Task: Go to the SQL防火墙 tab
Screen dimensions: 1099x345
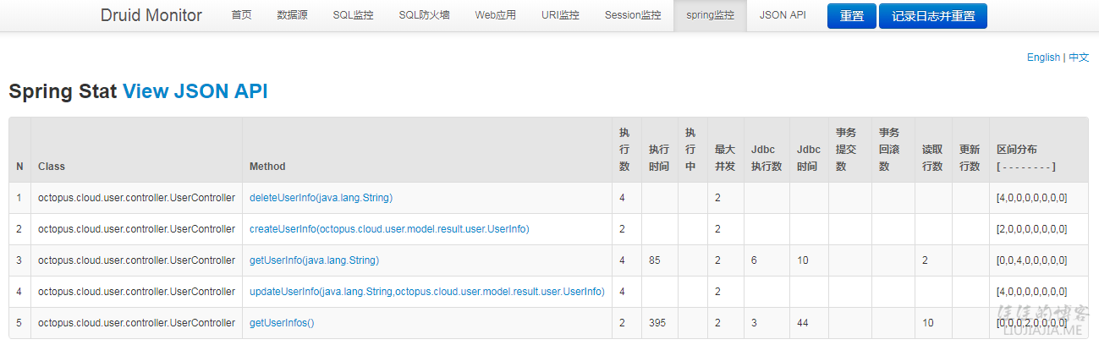Action: click(424, 15)
